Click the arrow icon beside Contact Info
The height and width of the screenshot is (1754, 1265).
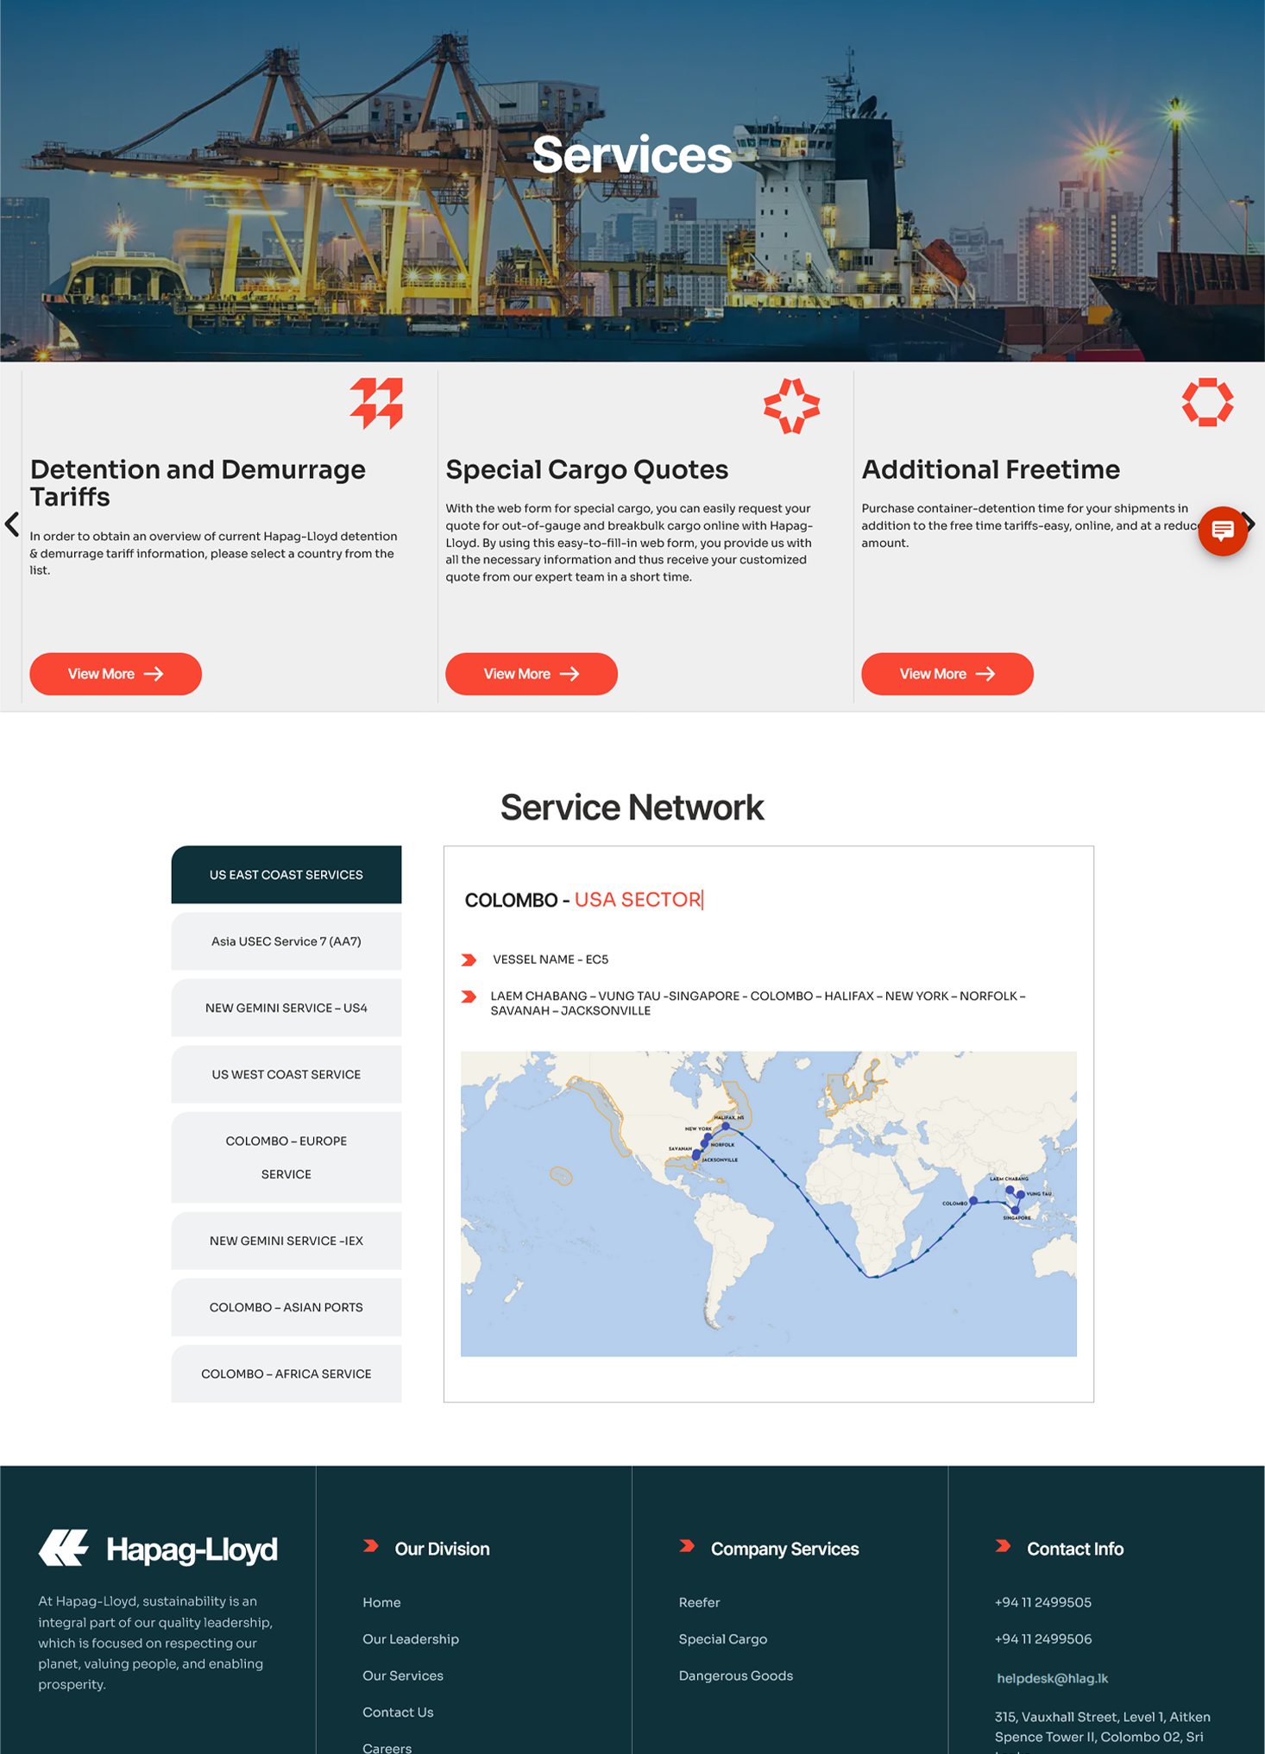point(1003,1546)
